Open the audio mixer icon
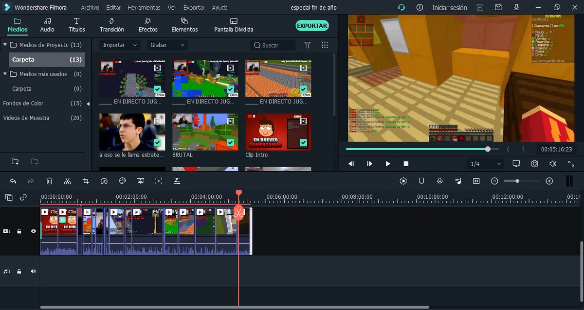 (x=458, y=181)
